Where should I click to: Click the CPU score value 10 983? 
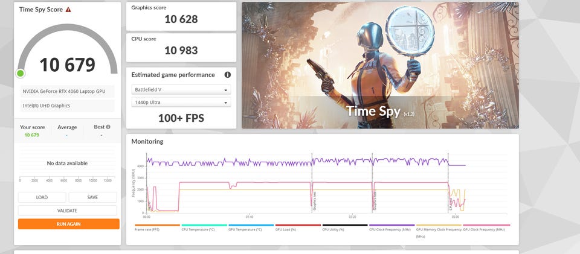181,51
